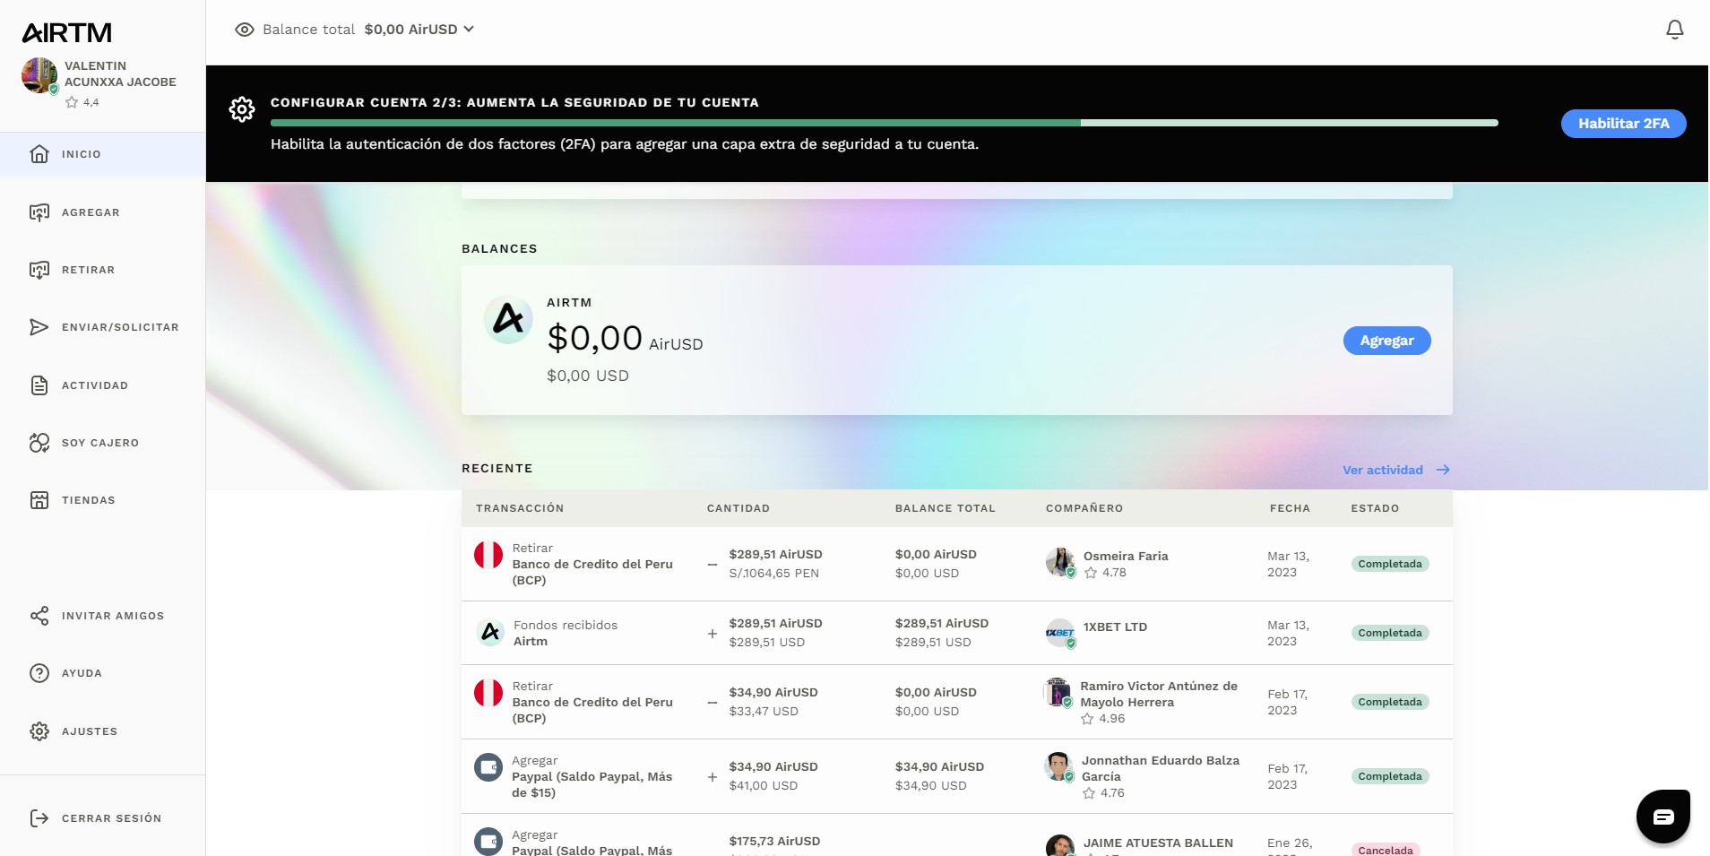
Task: Click the user profile avatar photo
Action: [x=39, y=75]
